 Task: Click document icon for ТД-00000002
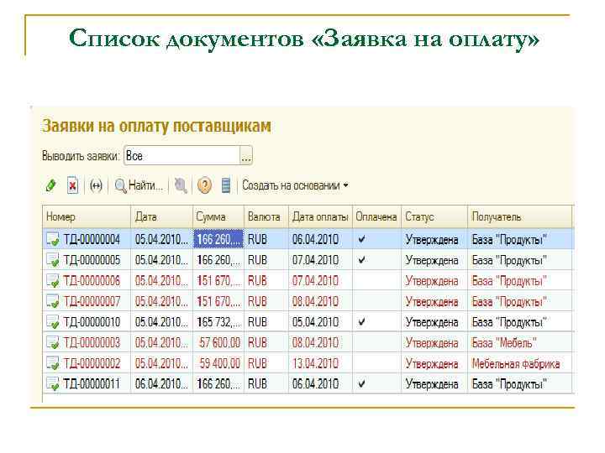click(53, 363)
